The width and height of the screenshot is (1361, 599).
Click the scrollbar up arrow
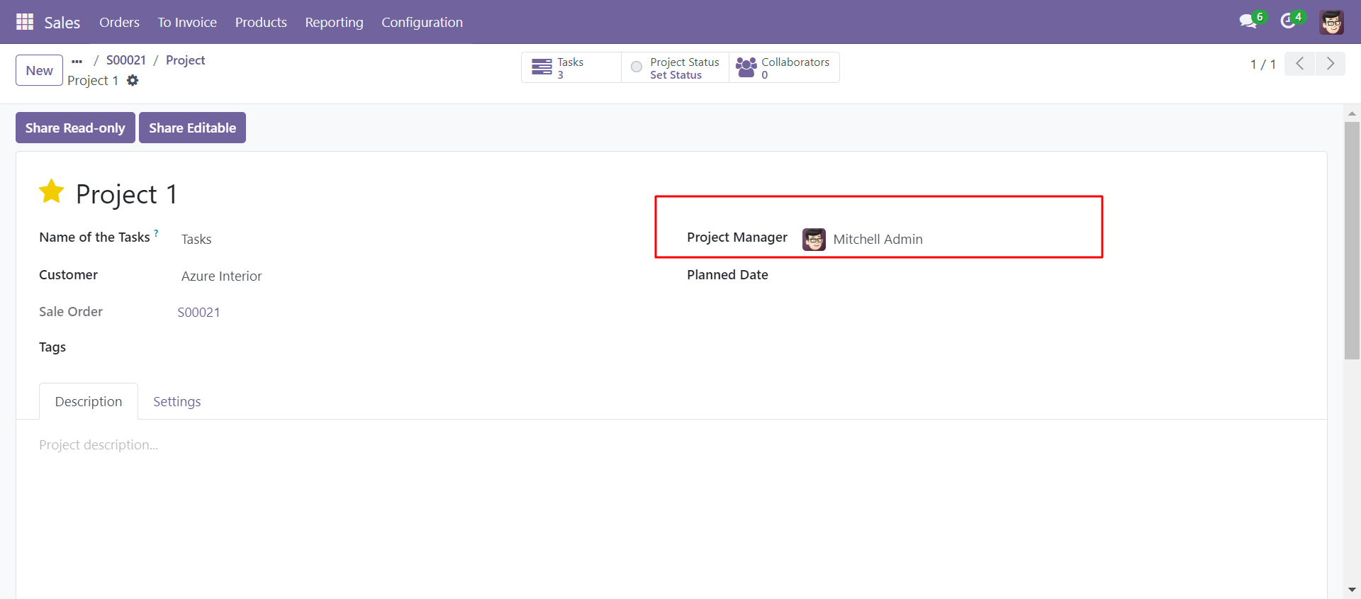(1352, 113)
